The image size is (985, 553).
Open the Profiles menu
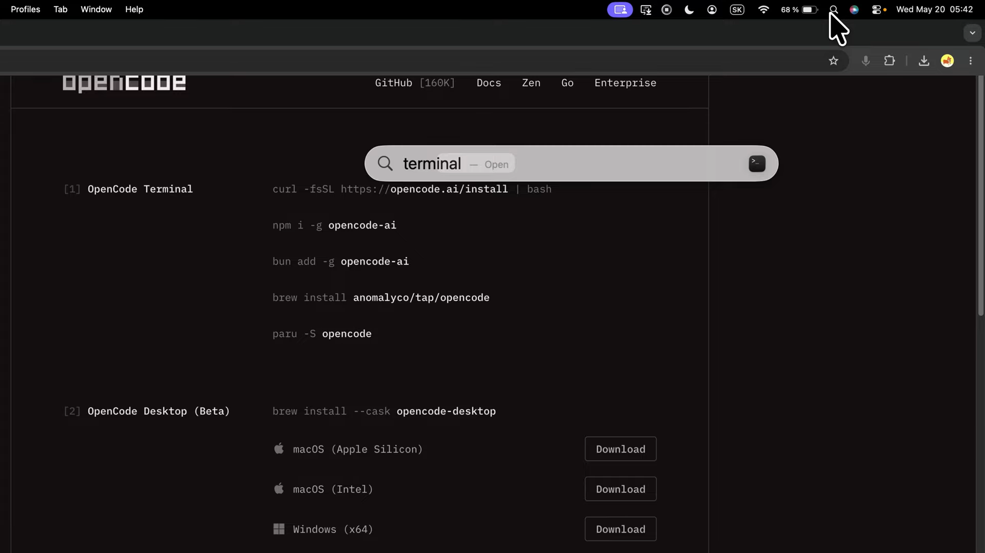pyautogui.click(x=26, y=10)
